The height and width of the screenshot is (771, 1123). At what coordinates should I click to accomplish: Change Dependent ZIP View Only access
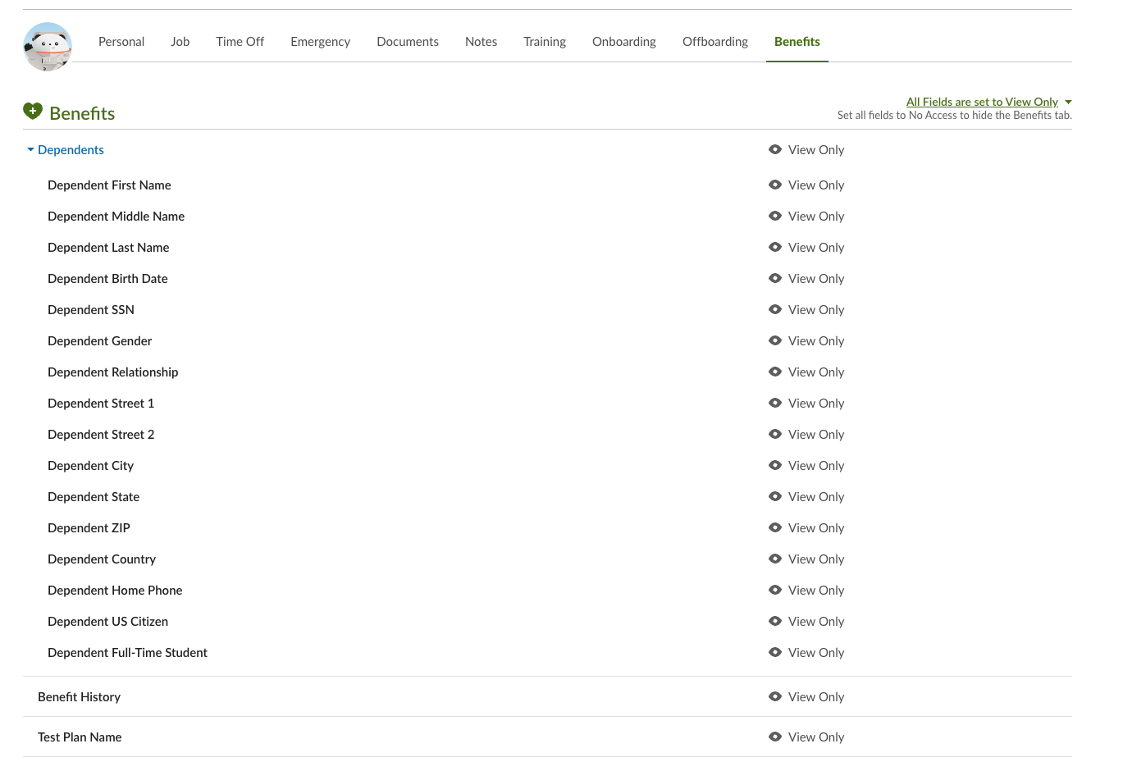[x=815, y=528]
